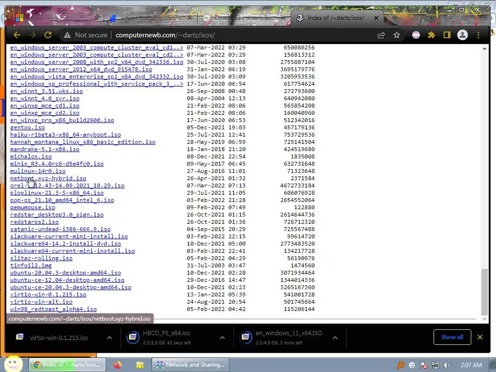Select the Chrome Index of /~dartz/isos taskbar button

point(67,365)
